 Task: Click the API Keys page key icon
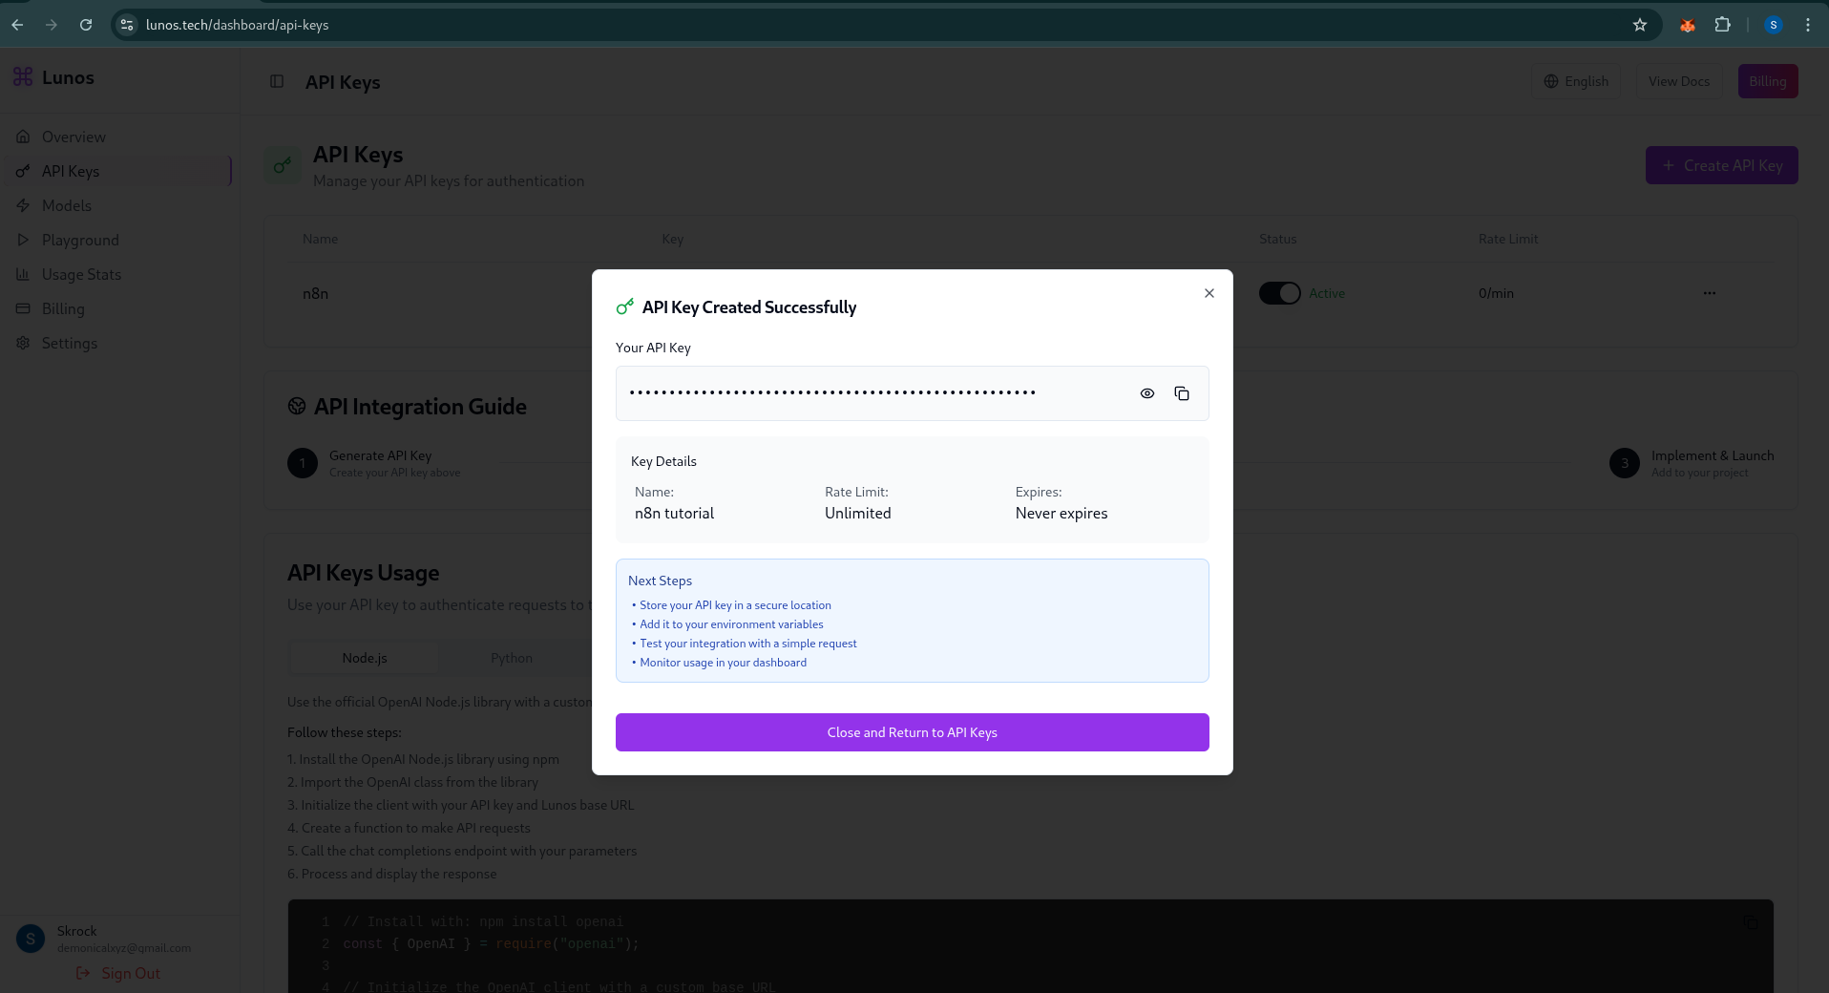tap(283, 165)
